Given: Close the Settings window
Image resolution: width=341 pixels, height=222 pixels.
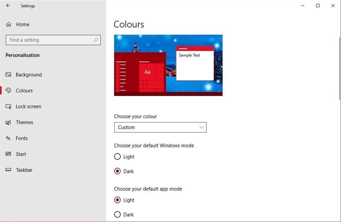Looking at the screenshot, I should (333, 5).
